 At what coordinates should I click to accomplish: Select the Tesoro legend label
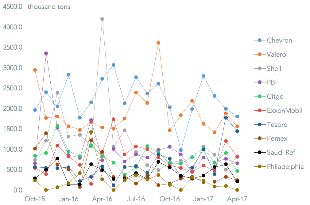click(x=277, y=124)
